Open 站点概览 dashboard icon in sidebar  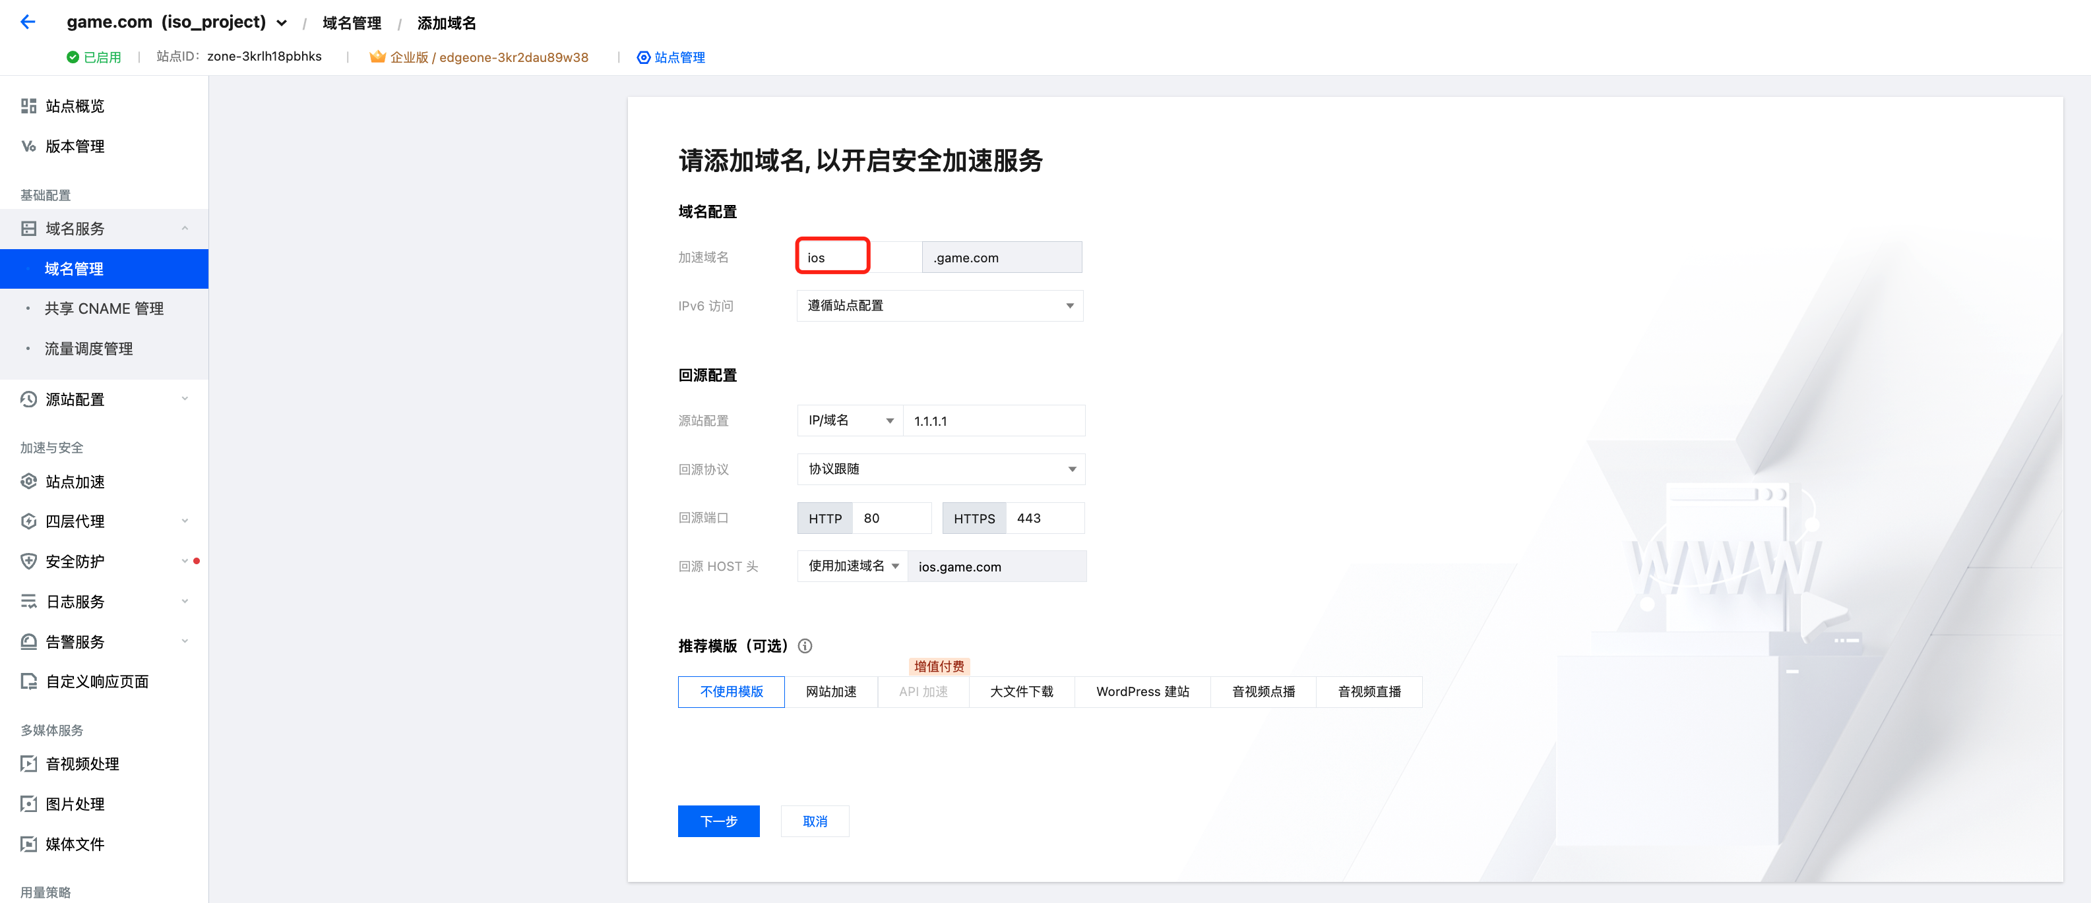(x=28, y=106)
